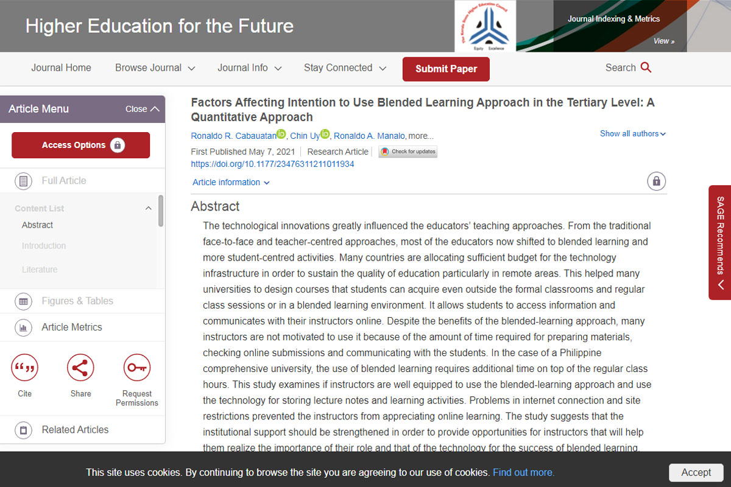
Task: Click the Request Permissions key icon
Action: click(136, 368)
